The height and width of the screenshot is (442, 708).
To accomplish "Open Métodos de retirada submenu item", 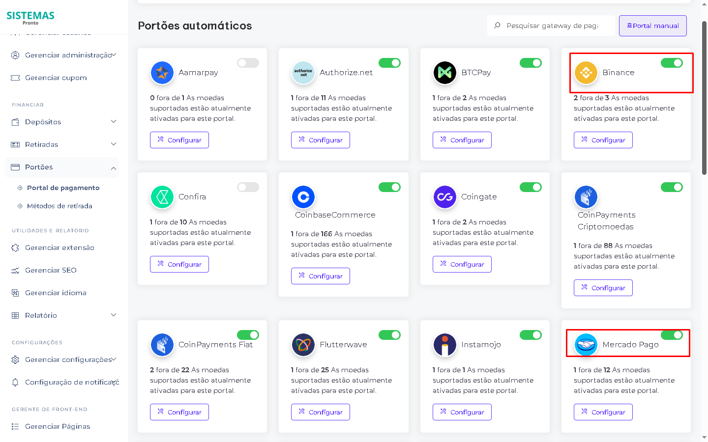I will tap(59, 206).
